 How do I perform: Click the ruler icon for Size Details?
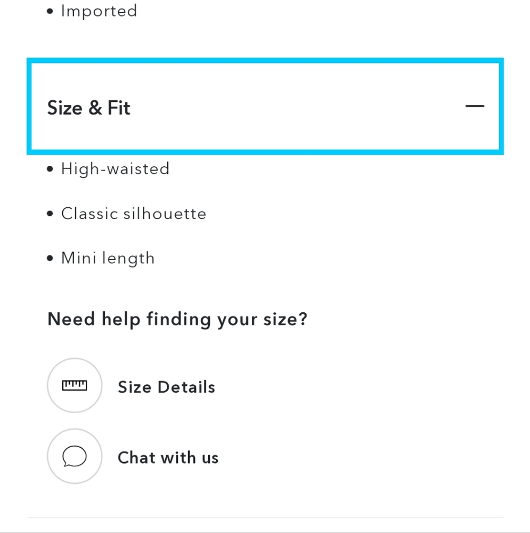[75, 385]
